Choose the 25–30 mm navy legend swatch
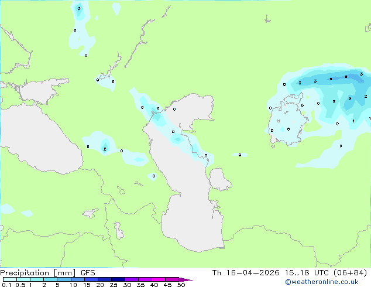Image resolution: width=371 pixels, height=287 pixels. point(118,279)
